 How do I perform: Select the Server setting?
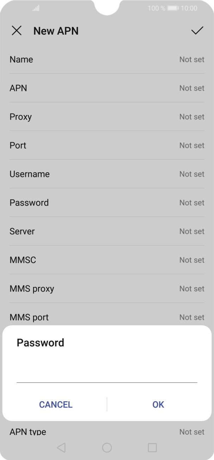tap(107, 231)
